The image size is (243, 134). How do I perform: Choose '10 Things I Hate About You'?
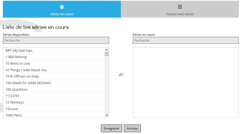pyautogui.click(x=54, y=70)
